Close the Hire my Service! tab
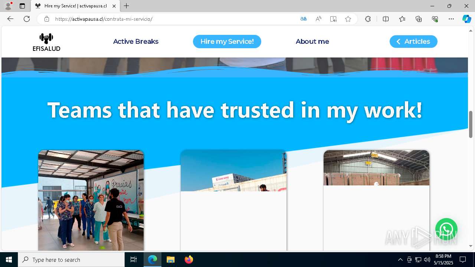 (x=114, y=6)
